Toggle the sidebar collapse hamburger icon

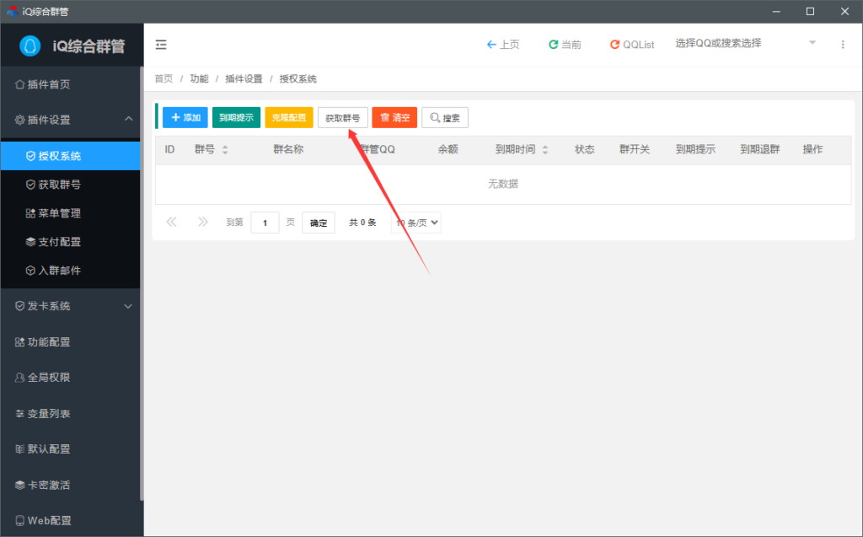pos(161,45)
